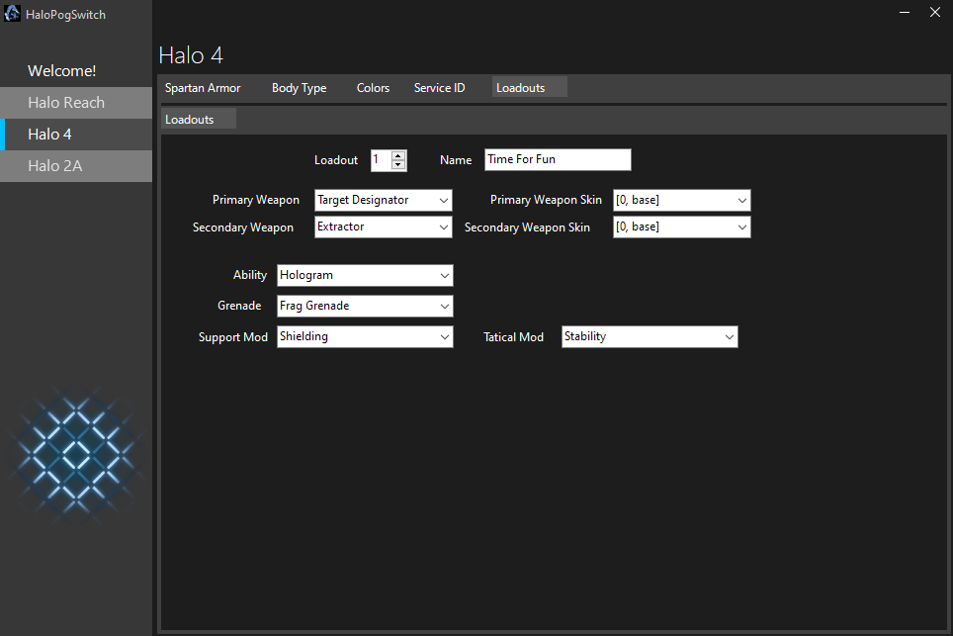953x636 pixels.
Task: Open the Spartan Armor tab
Action: tap(203, 88)
